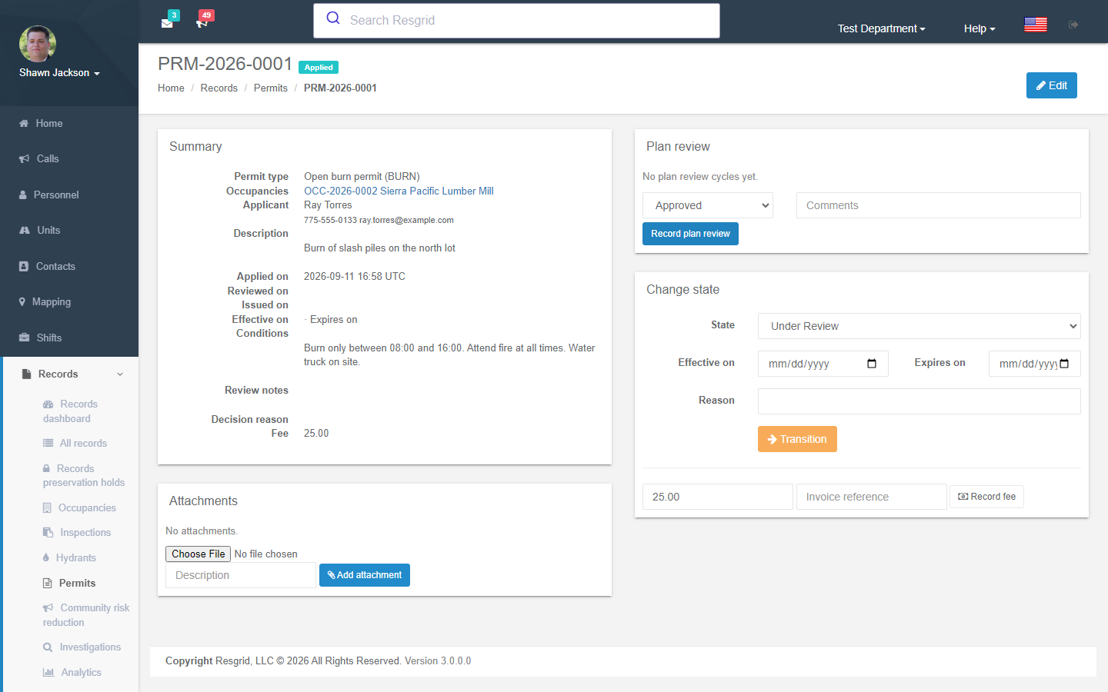The width and height of the screenshot is (1108, 692).
Task: Open the Effective on date picker calendar
Action: pos(872,364)
